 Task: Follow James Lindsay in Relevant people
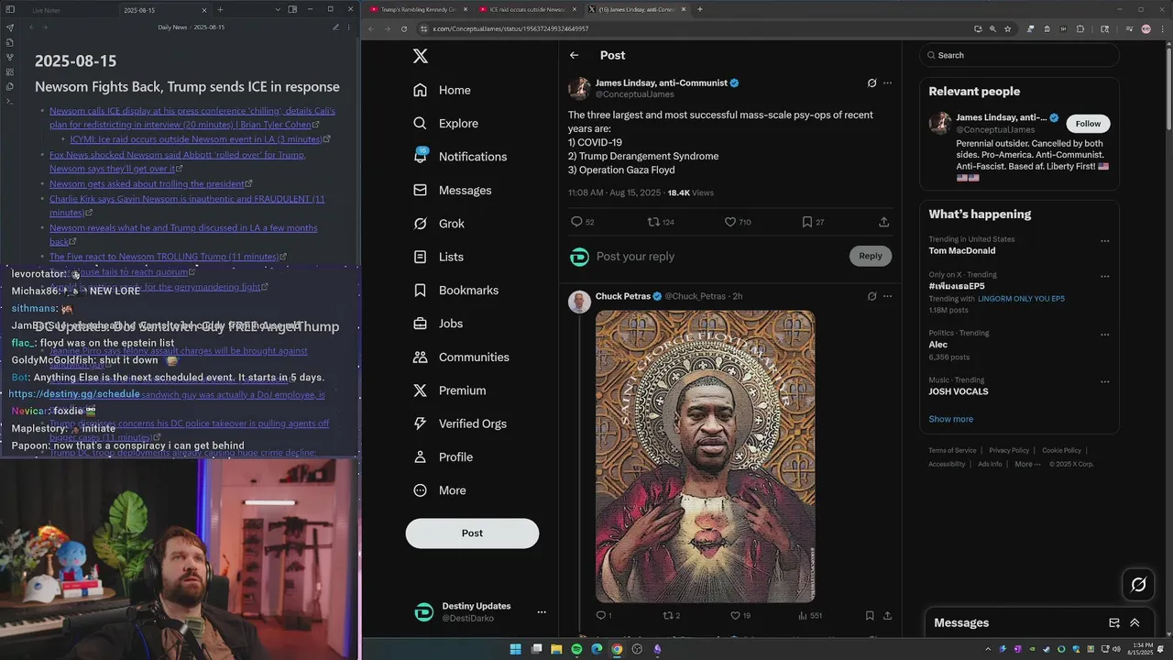(1088, 124)
